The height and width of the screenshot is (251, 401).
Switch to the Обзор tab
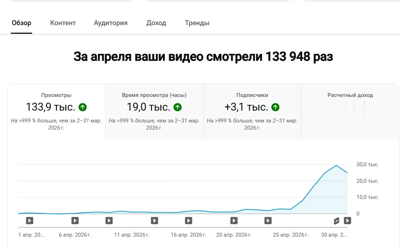tap(22, 23)
